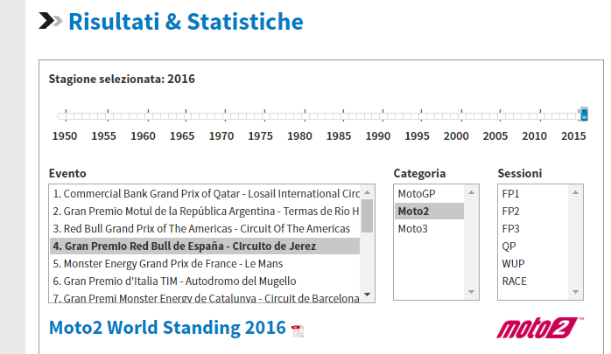The width and height of the screenshot is (611, 354).
Task: Click the Moto2 logo
Action: pyautogui.click(x=540, y=328)
